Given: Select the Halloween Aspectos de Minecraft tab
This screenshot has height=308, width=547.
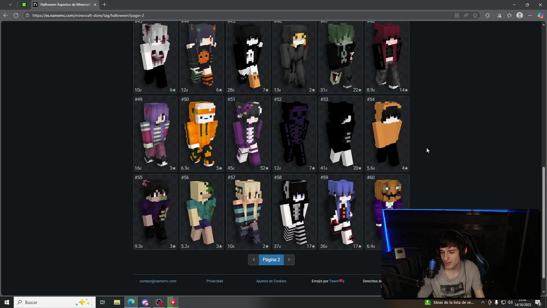Looking at the screenshot, I should [x=65, y=5].
